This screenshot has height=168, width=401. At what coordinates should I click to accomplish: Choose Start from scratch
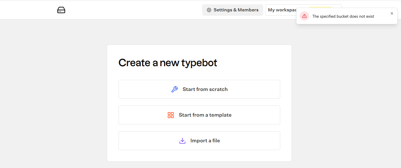click(x=199, y=89)
